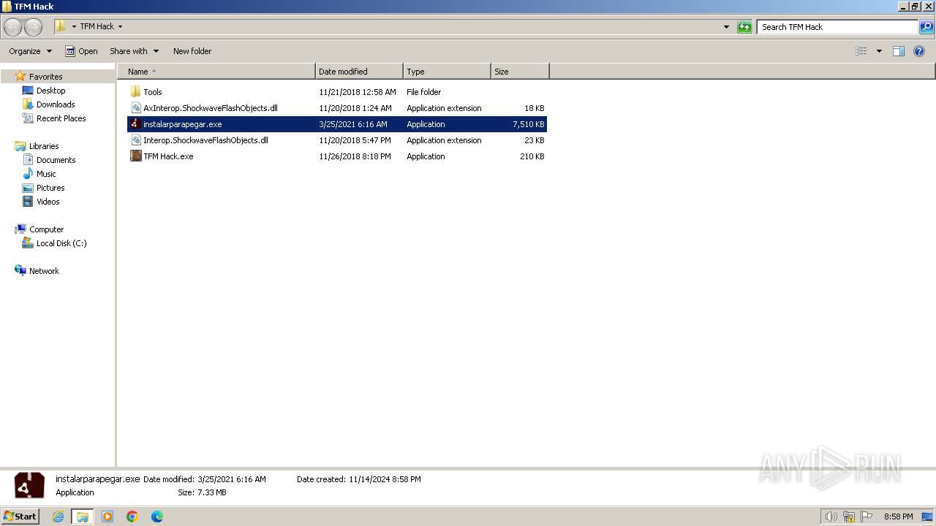Sort by the Type column header
936x526 pixels.
447,72
